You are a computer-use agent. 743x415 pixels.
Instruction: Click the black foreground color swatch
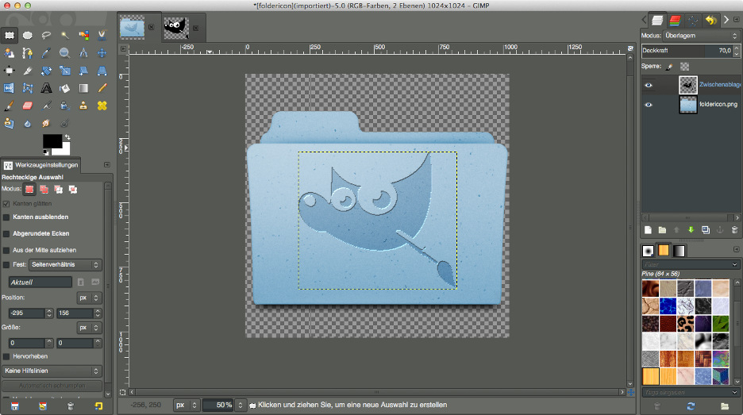[52, 140]
